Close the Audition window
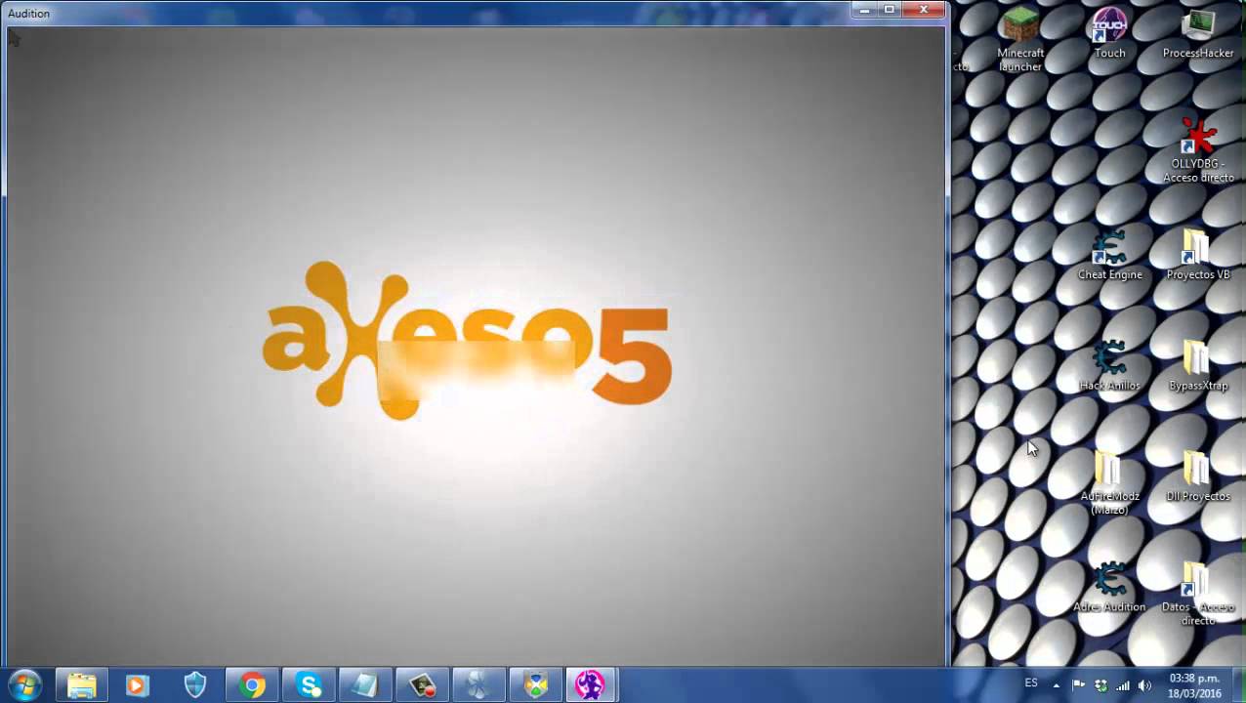The height and width of the screenshot is (703, 1246). (924, 10)
